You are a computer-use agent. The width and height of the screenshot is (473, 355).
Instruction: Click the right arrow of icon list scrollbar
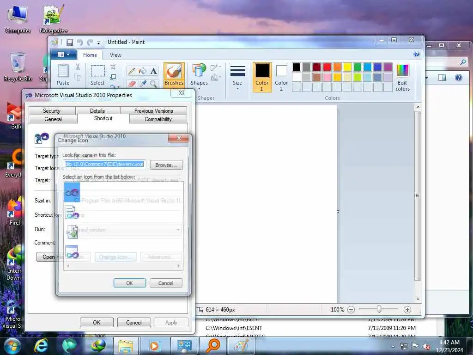click(179, 266)
